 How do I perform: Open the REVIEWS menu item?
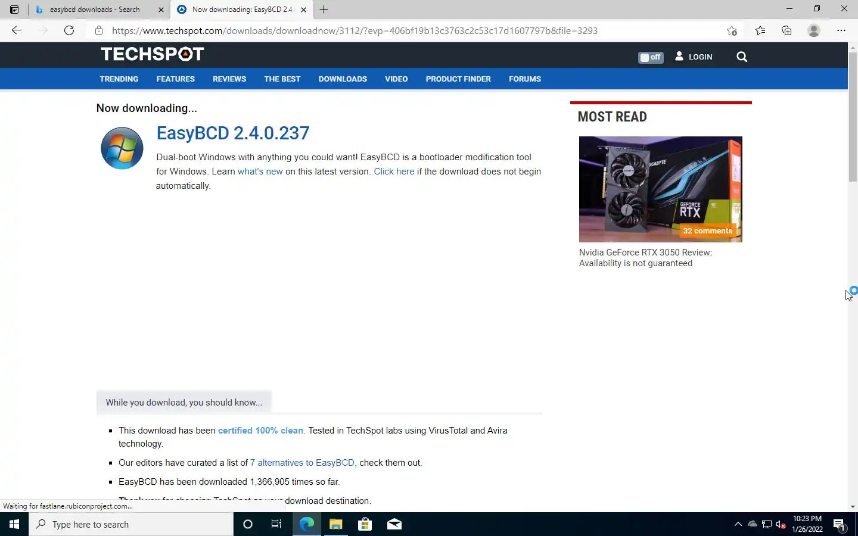tap(229, 79)
